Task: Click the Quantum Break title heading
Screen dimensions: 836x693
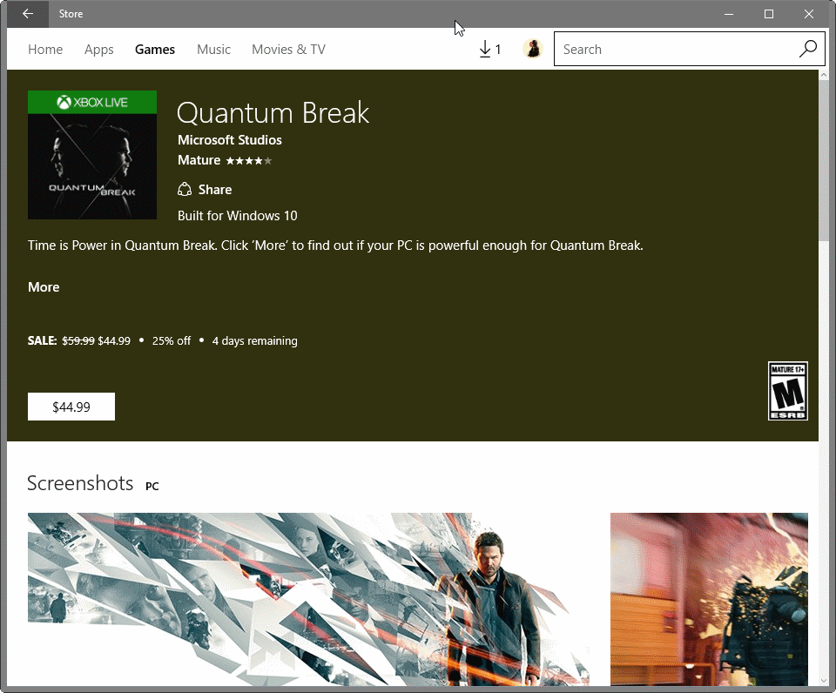Action: [273, 113]
